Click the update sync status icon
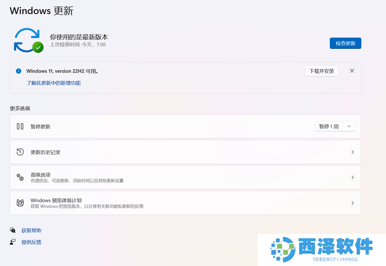386x266 pixels. pyautogui.click(x=28, y=41)
